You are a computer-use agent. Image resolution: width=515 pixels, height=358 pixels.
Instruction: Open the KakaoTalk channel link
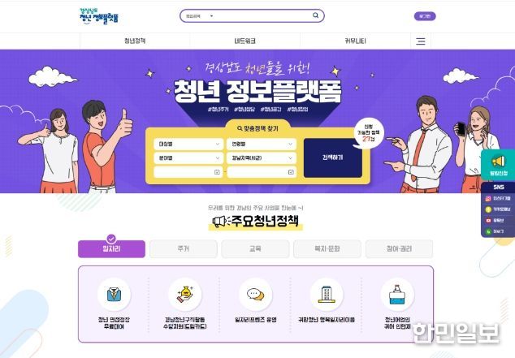tap(498, 209)
